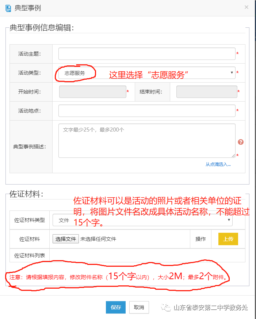Open the 活动类型 dropdown showing 志愿服务

click(x=147, y=73)
